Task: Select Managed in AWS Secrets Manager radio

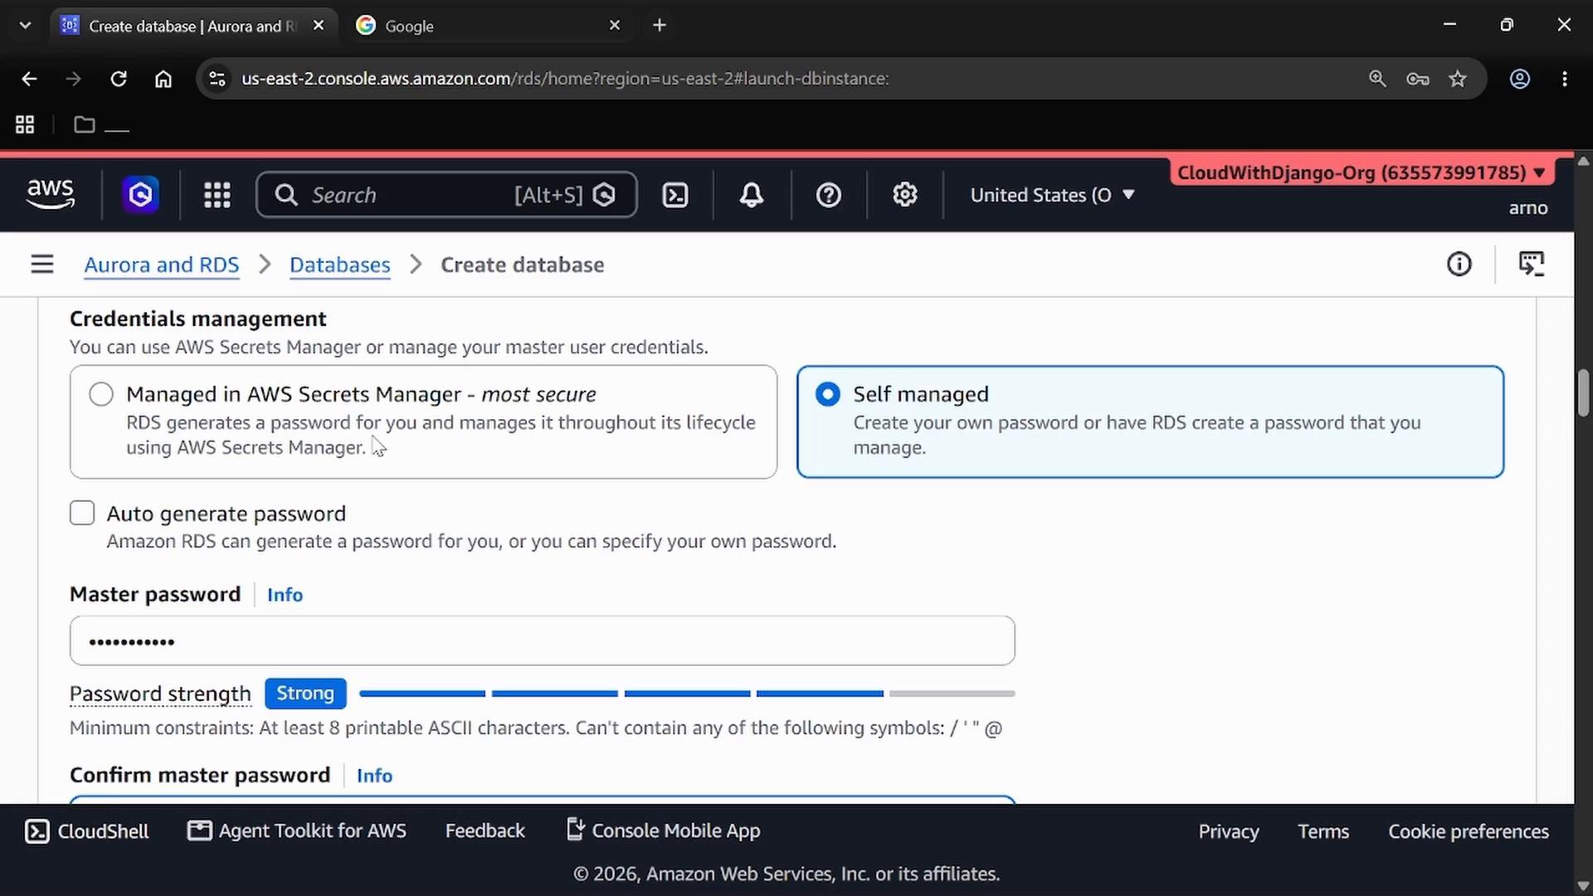Action: click(x=101, y=394)
